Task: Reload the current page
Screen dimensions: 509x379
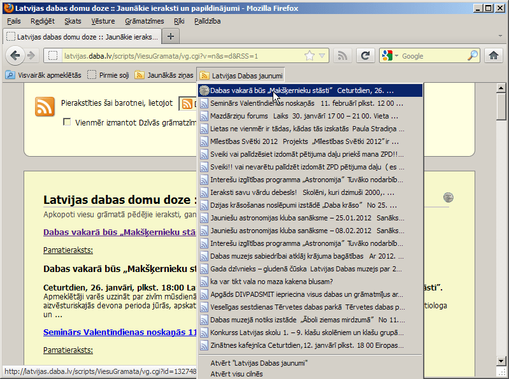Action: (366, 56)
